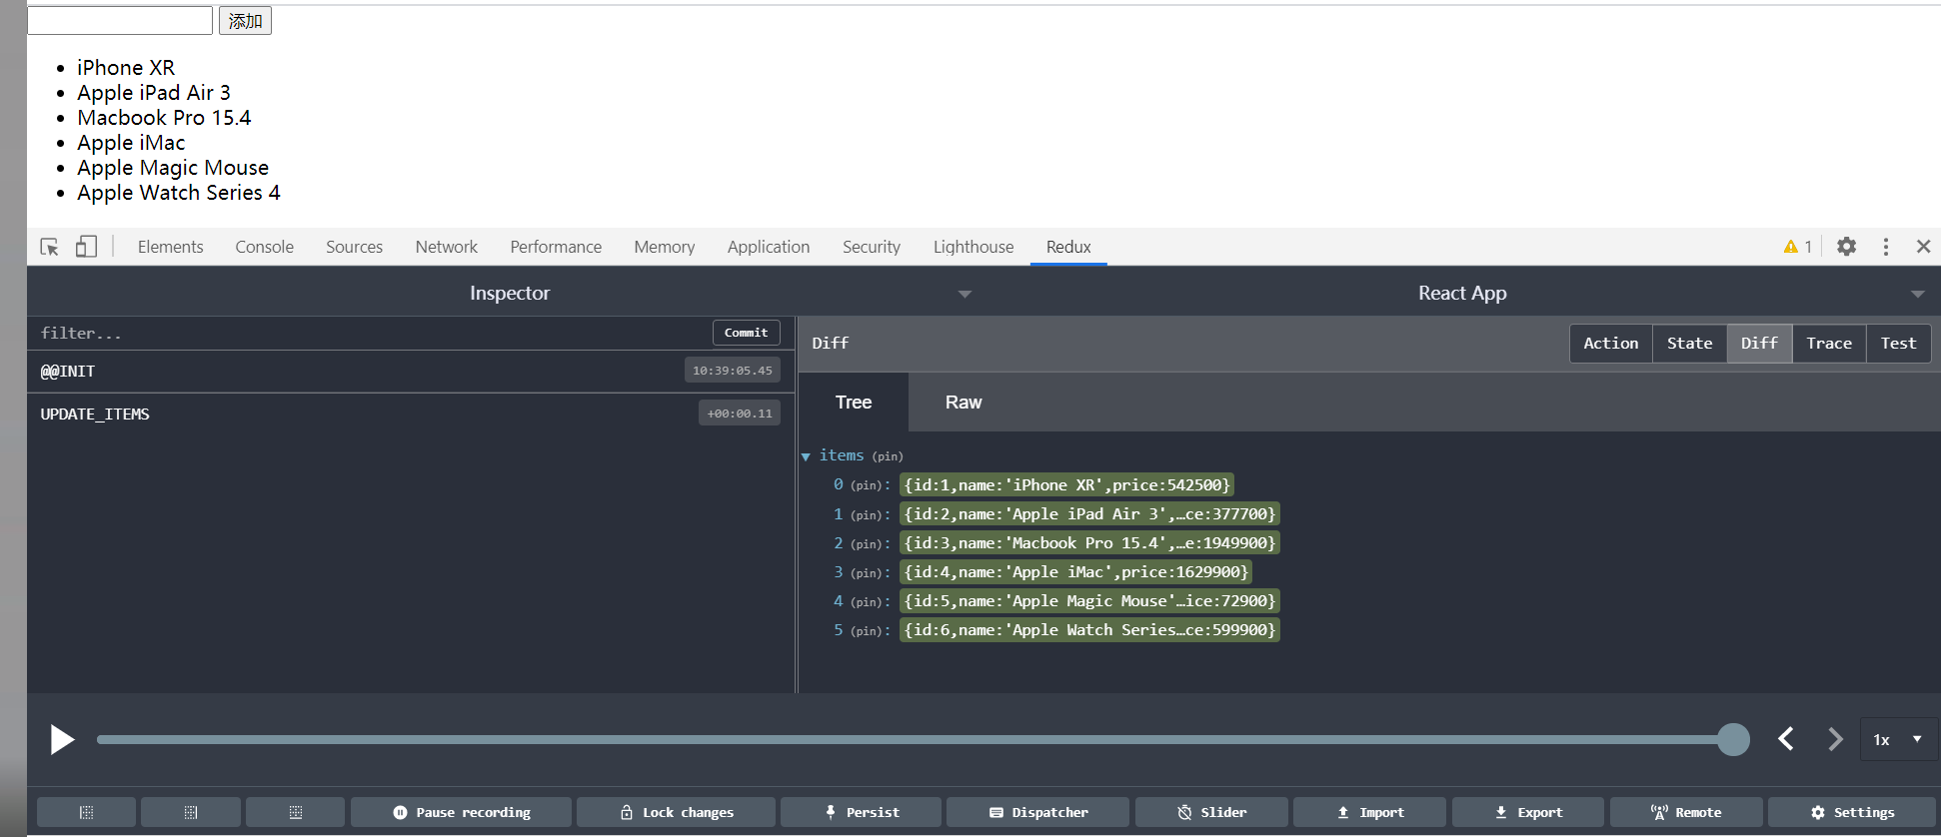Screen dimensions: 1941x837
Task: Open the Console DevTools tab
Action: tap(264, 247)
